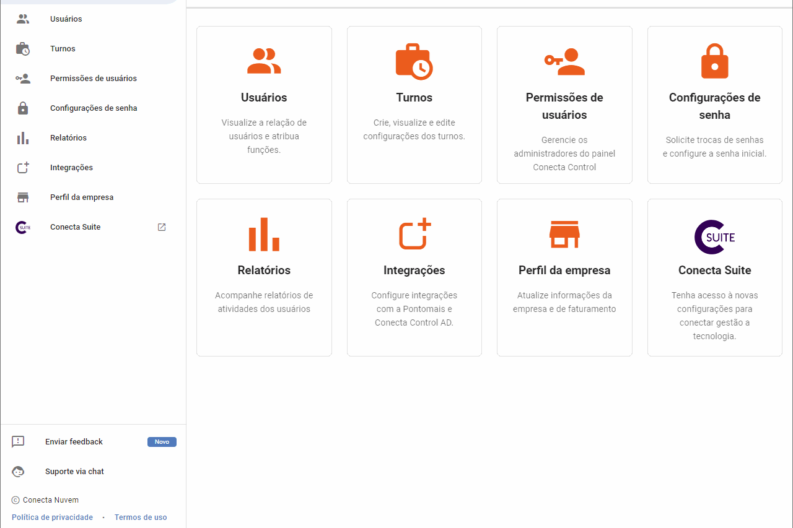The image size is (793, 528).
Task: Click 'Solicite trocas de senhas' description
Action: (715, 147)
